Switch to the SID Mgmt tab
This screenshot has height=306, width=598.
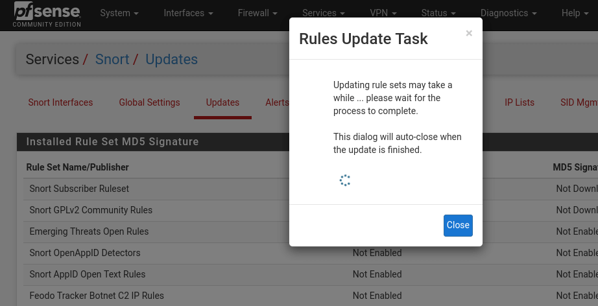579,102
